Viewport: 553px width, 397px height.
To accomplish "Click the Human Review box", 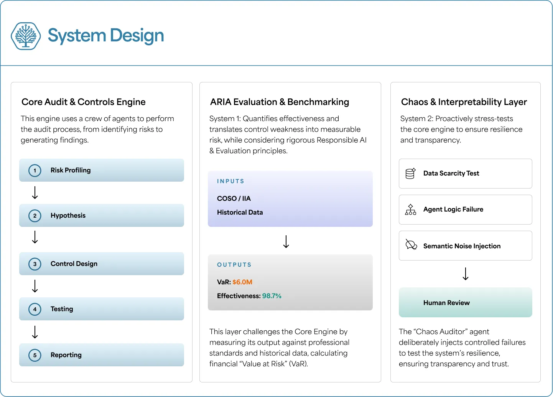I will pyautogui.click(x=466, y=302).
